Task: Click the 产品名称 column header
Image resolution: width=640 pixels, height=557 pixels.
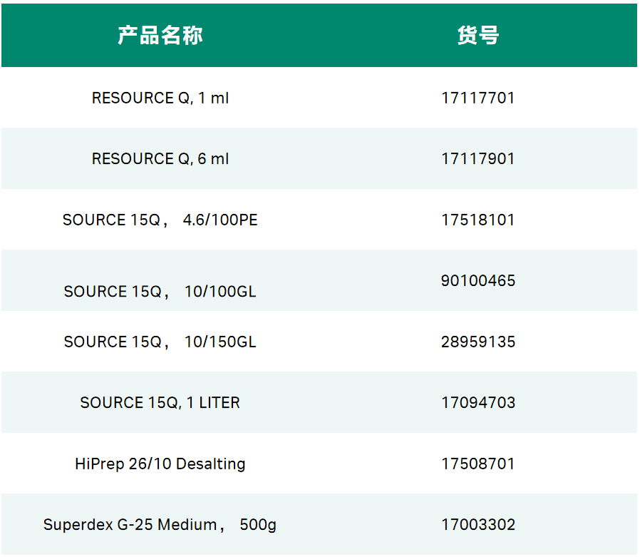Action: (x=160, y=35)
